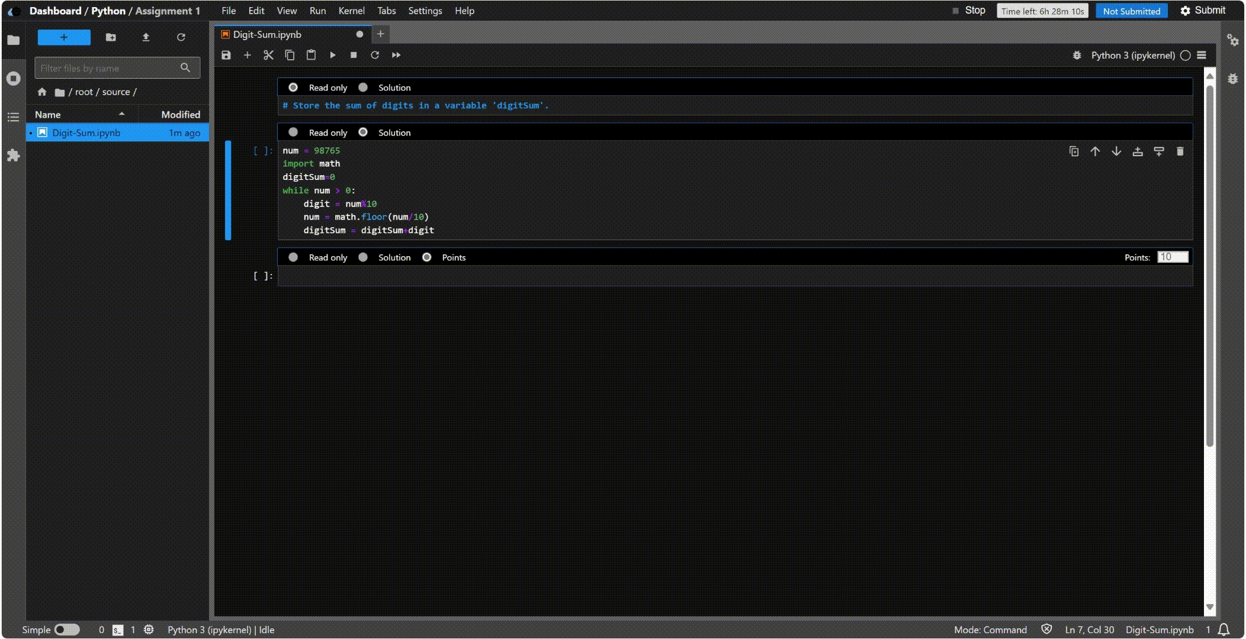Select Digit-Sum.ipynb in file browser
1246x639 pixels.
[117, 133]
